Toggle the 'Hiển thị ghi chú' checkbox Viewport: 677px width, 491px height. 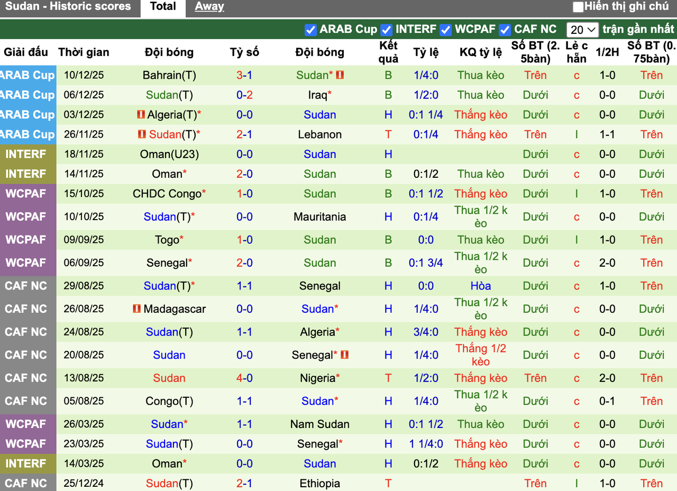pyautogui.click(x=578, y=7)
